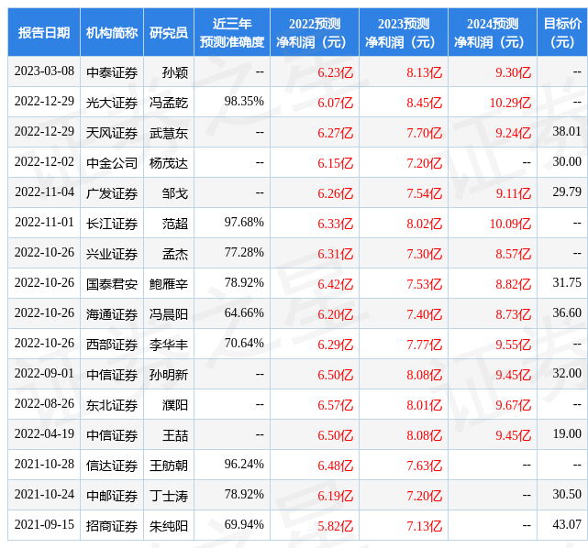Click researcher 李华丰
Image resolution: width=588 pixels, height=548 pixels.
pos(169,345)
